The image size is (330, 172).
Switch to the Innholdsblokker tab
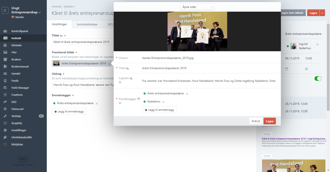pos(87,24)
